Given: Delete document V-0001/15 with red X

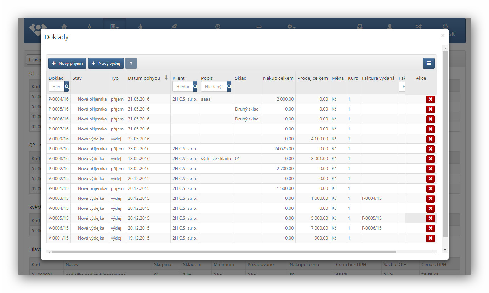Looking at the screenshot, I should pos(430,238).
